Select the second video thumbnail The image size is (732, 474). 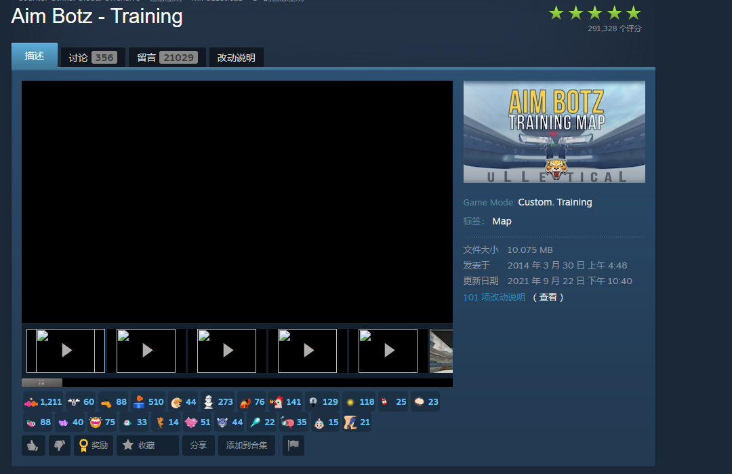(x=146, y=351)
